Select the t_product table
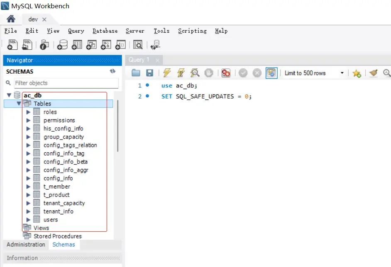The height and width of the screenshot is (267, 391). coord(56,195)
